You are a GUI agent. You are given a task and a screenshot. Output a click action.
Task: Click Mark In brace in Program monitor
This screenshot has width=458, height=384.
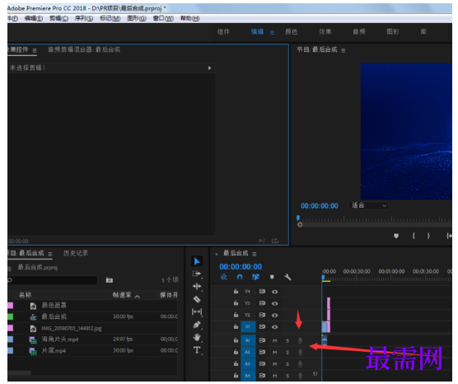(x=414, y=236)
